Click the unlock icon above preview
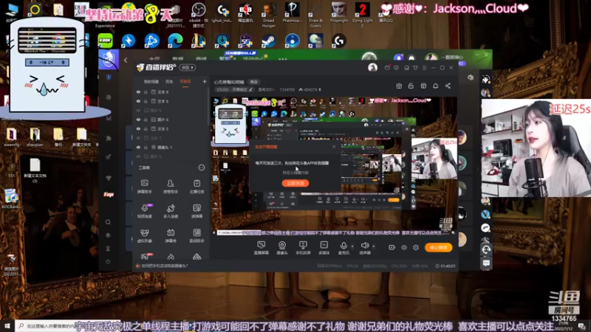This screenshot has width=591, height=332. click(411, 86)
